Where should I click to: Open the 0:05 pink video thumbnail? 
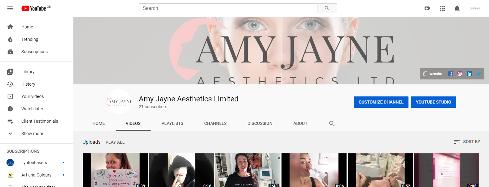447,170
